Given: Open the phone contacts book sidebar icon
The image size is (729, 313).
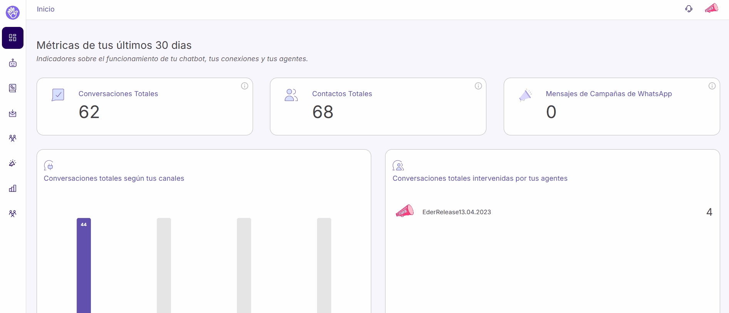Looking at the screenshot, I should pos(13,88).
